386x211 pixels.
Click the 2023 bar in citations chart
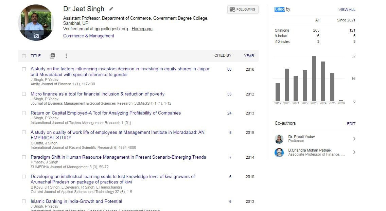coord(314,78)
